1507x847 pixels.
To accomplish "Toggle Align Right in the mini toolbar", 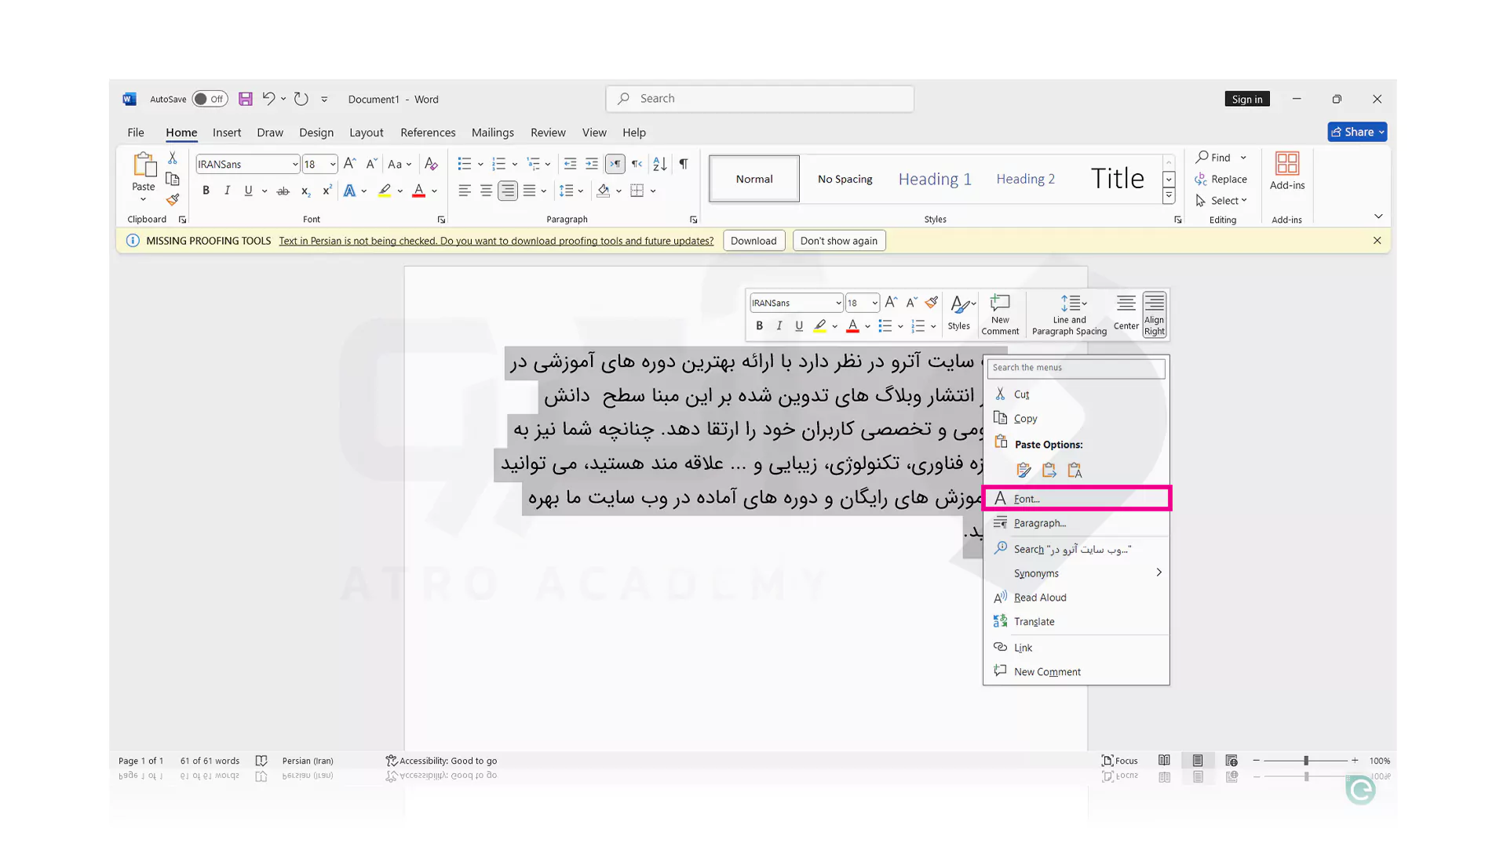I will (1154, 314).
